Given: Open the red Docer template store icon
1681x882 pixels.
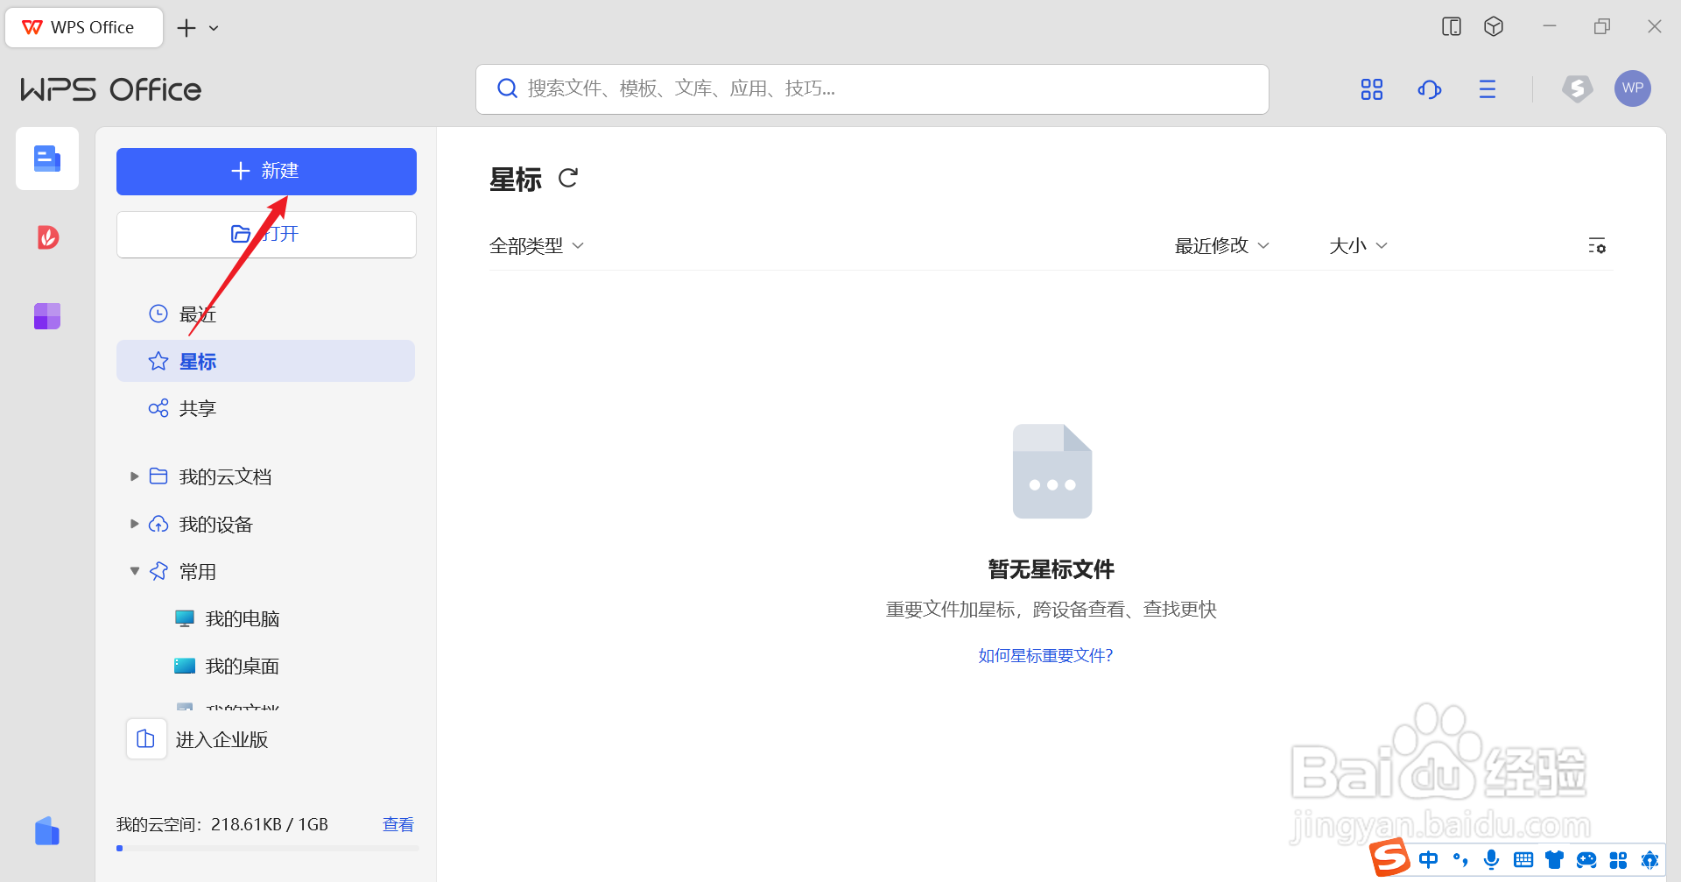Looking at the screenshot, I should tap(47, 237).
